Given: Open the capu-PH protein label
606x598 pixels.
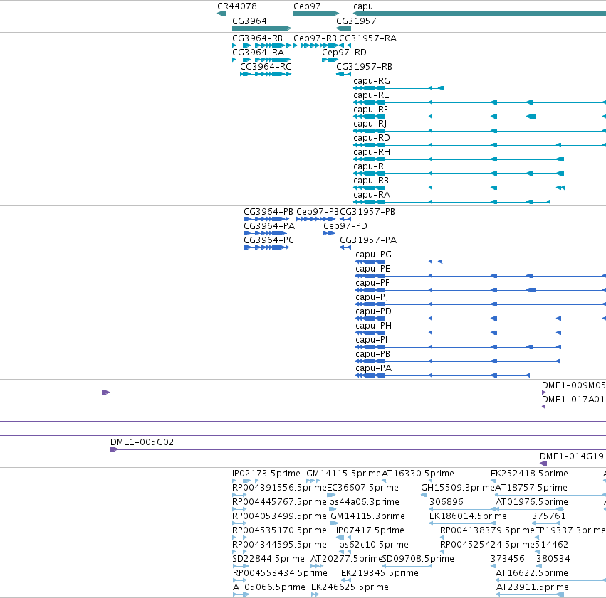Looking at the screenshot, I should pos(373,326).
